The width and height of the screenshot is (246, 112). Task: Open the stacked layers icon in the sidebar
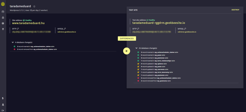pos(3,23)
